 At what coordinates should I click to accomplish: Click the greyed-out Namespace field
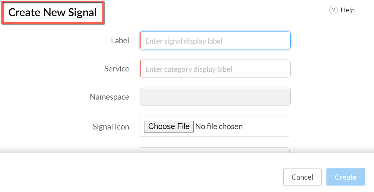pyautogui.click(x=215, y=97)
